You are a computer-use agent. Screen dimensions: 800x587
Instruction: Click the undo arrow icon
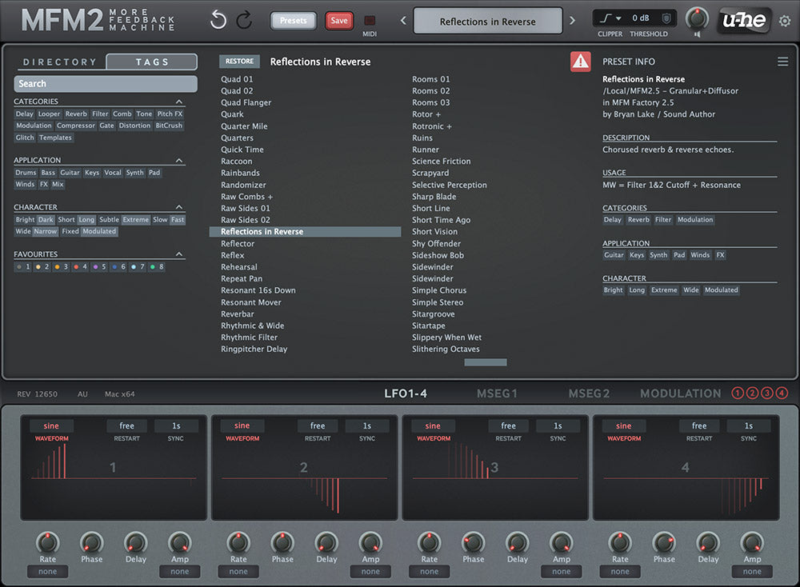218,21
